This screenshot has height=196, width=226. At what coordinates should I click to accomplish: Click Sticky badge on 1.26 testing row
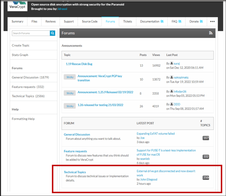[x=70, y=106]
